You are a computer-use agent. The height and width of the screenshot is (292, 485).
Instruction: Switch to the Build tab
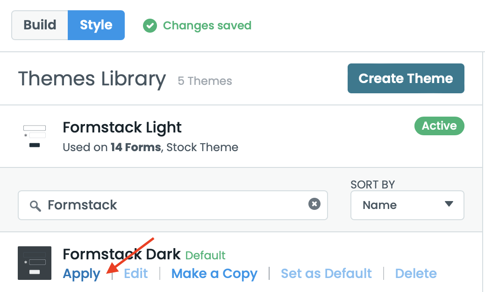(40, 25)
